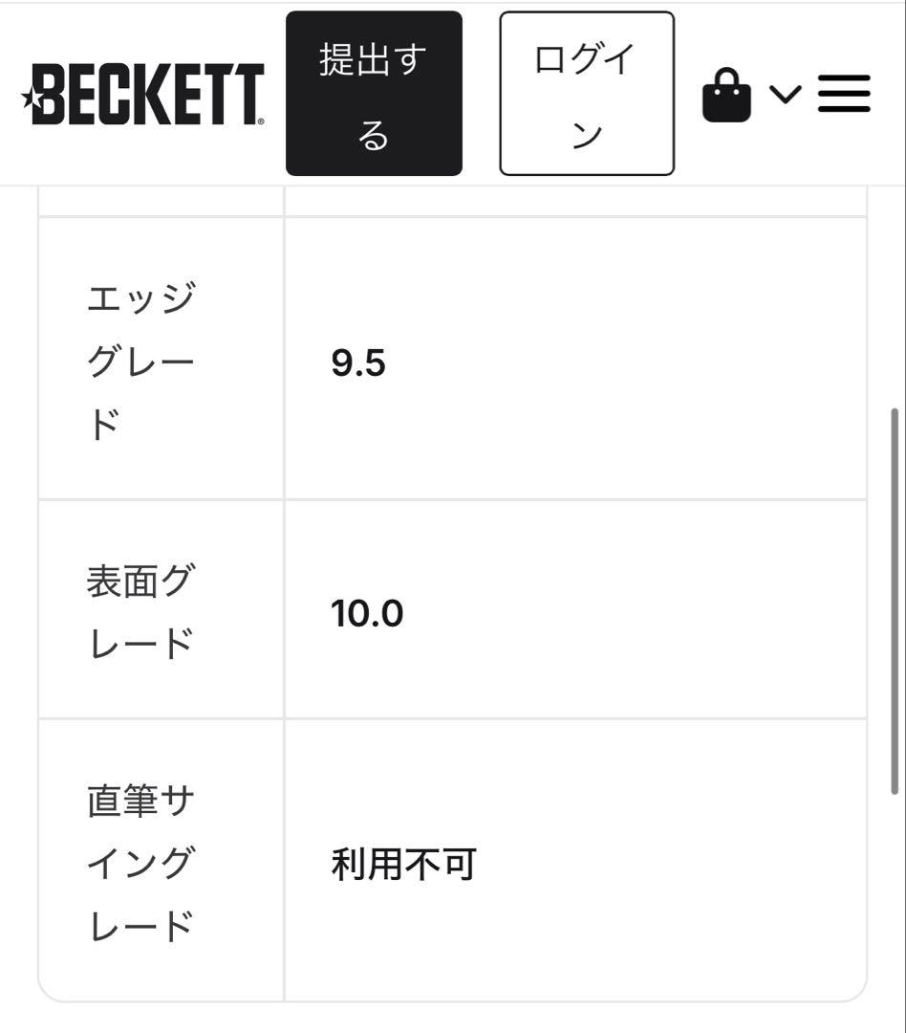This screenshot has width=906, height=1033.
Task: Click the vertical page scrollbar thumb
Action: (x=895, y=601)
